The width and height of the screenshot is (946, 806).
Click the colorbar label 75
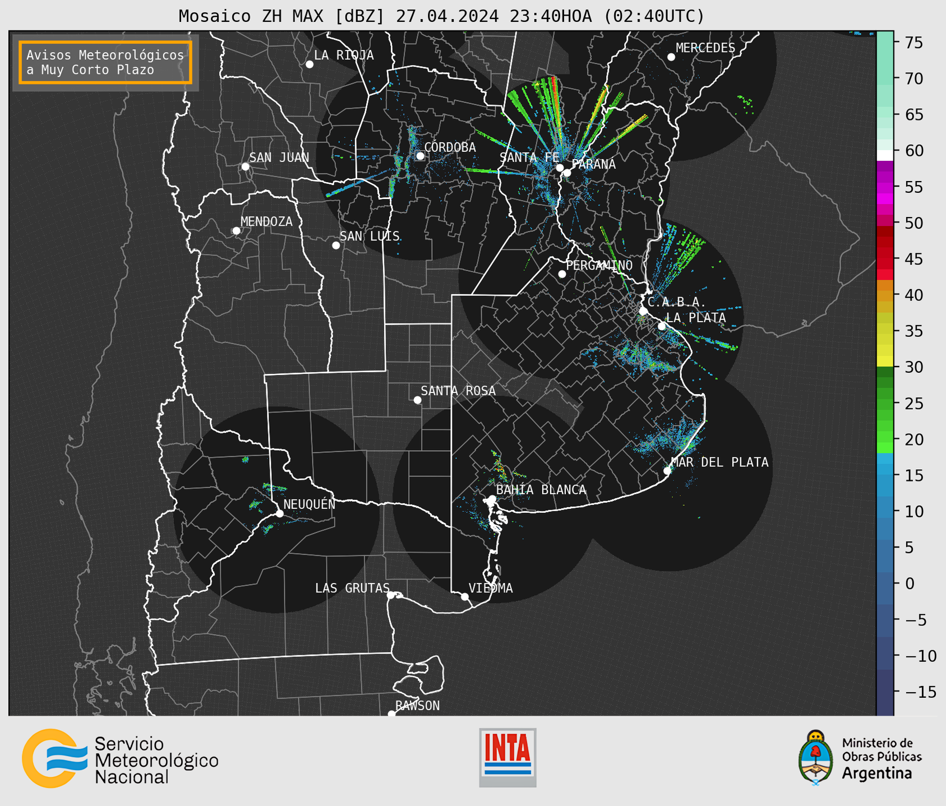coord(914,43)
